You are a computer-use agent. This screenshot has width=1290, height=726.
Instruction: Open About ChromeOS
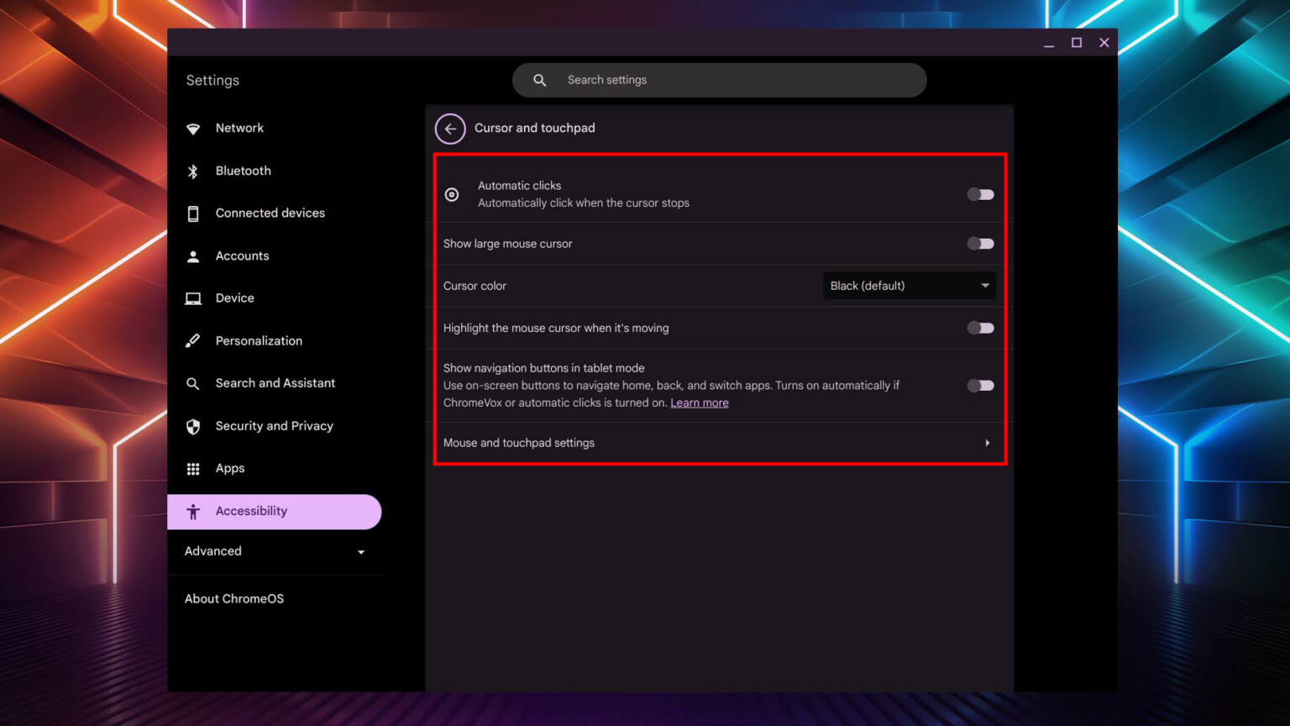(x=234, y=598)
